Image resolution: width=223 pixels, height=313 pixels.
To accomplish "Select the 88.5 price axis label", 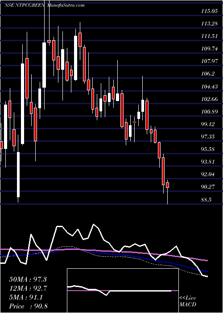I will tap(206, 199).
